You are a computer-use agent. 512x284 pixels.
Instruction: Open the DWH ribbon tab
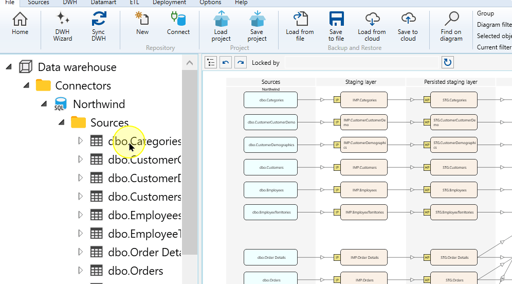click(70, 3)
